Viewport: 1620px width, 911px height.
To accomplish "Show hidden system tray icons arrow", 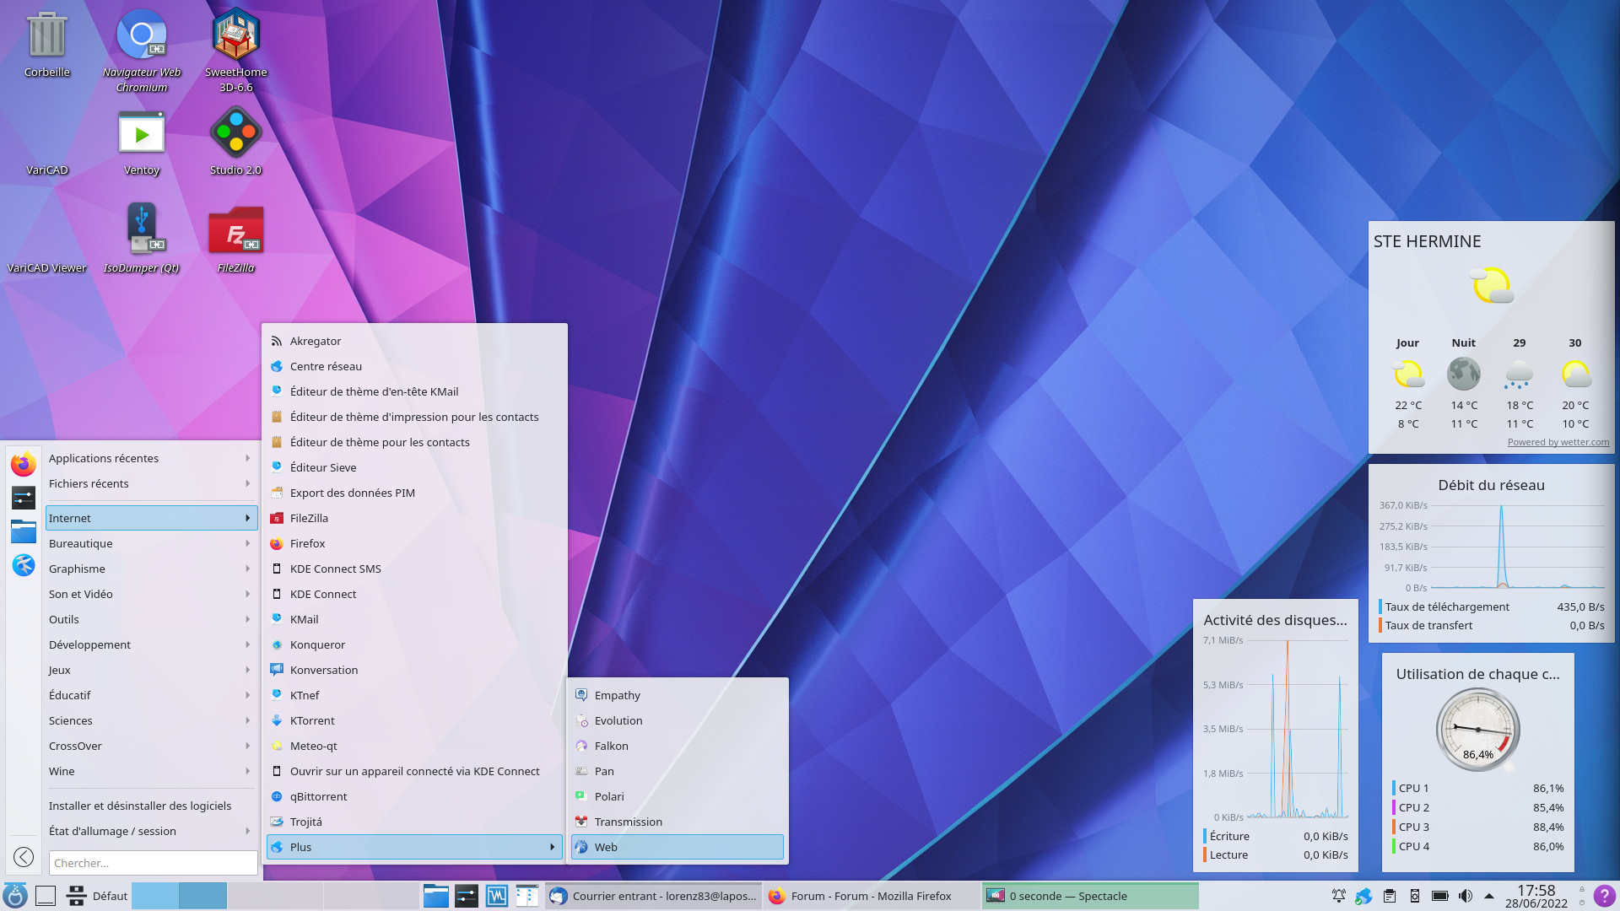I will pyautogui.click(x=1489, y=896).
